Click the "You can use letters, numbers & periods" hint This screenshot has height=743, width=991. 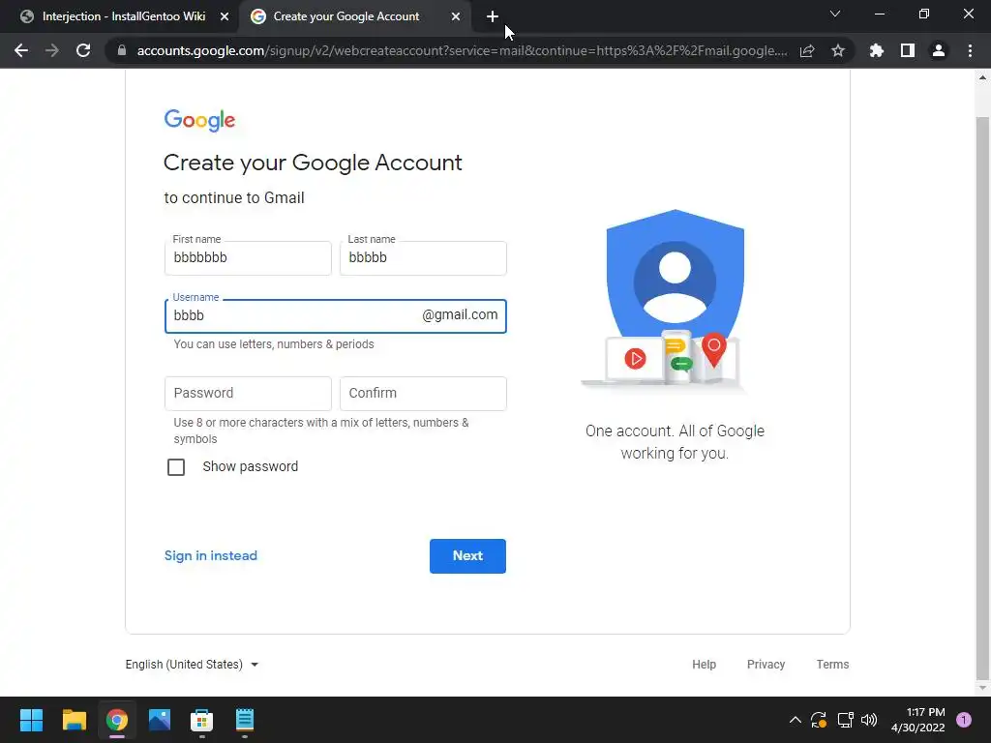274,344
